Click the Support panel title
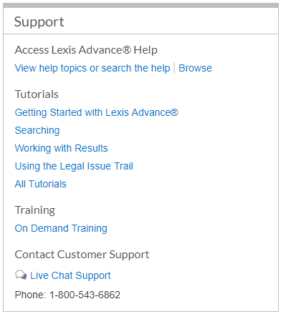 pyautogui.click(x=39, y=22)
